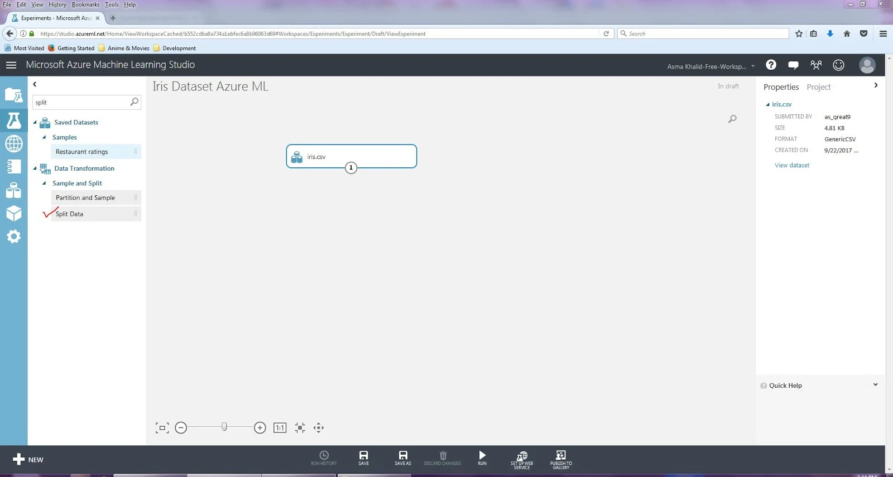
Task: Open the feedback chat bubble icon
Action: (x=793, y=65)
